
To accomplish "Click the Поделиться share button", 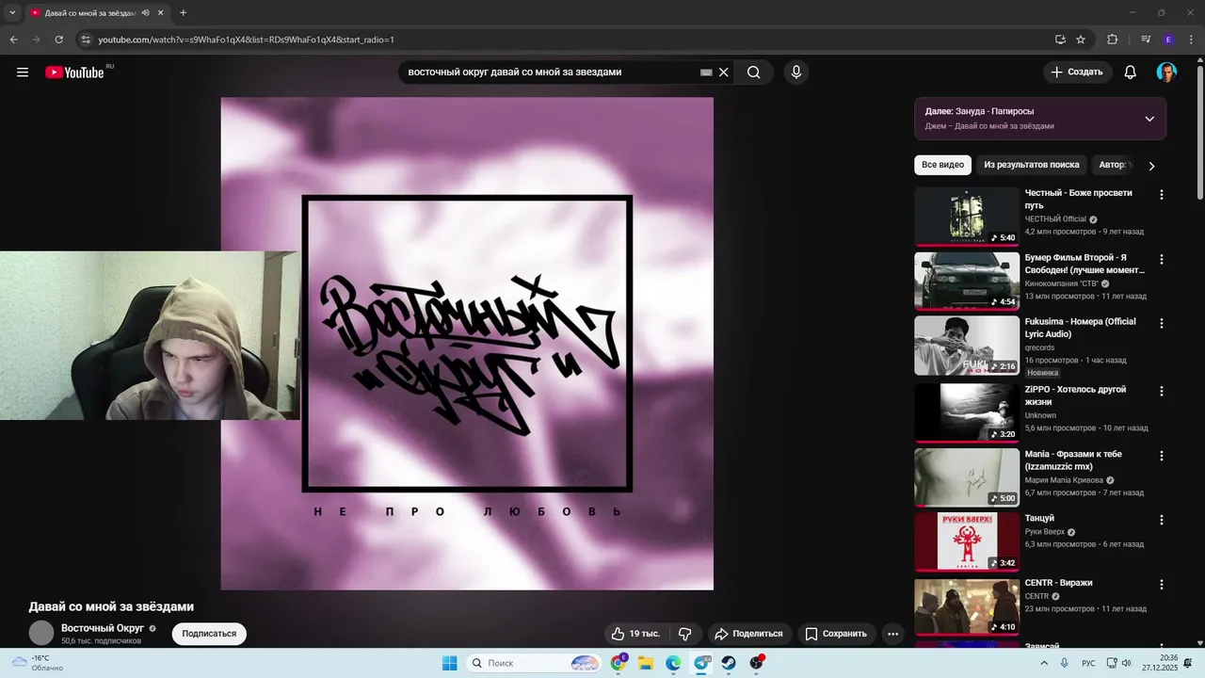I will point(749,634).
